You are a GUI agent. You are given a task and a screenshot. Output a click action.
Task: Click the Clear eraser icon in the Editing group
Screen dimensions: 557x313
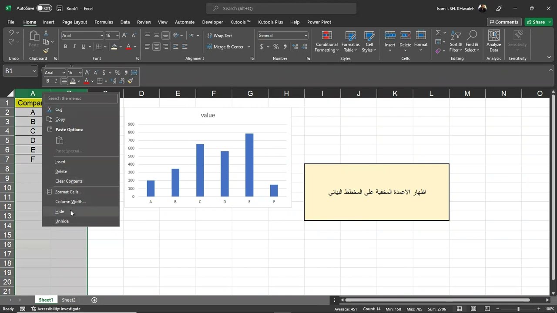(x=438, y=51)
